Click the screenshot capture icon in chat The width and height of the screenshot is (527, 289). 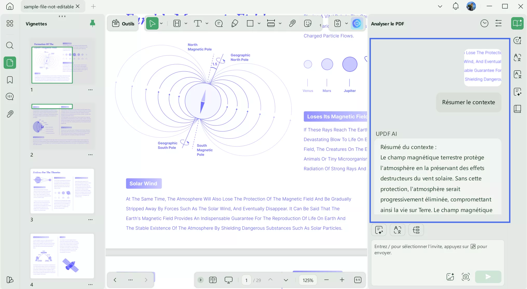coord(466,277)
